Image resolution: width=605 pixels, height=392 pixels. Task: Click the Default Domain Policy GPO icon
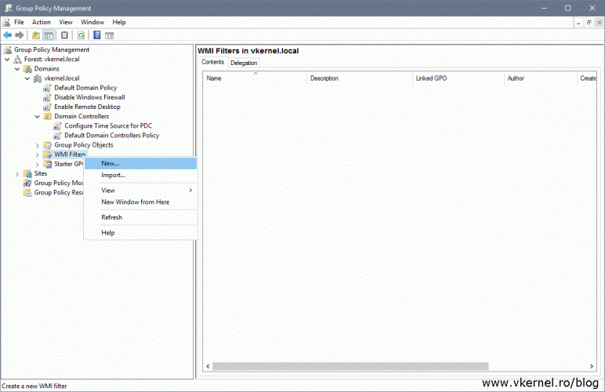coord(47,88)
